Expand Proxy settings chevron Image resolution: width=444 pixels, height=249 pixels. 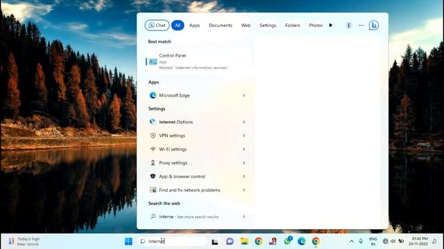point(244,163)
